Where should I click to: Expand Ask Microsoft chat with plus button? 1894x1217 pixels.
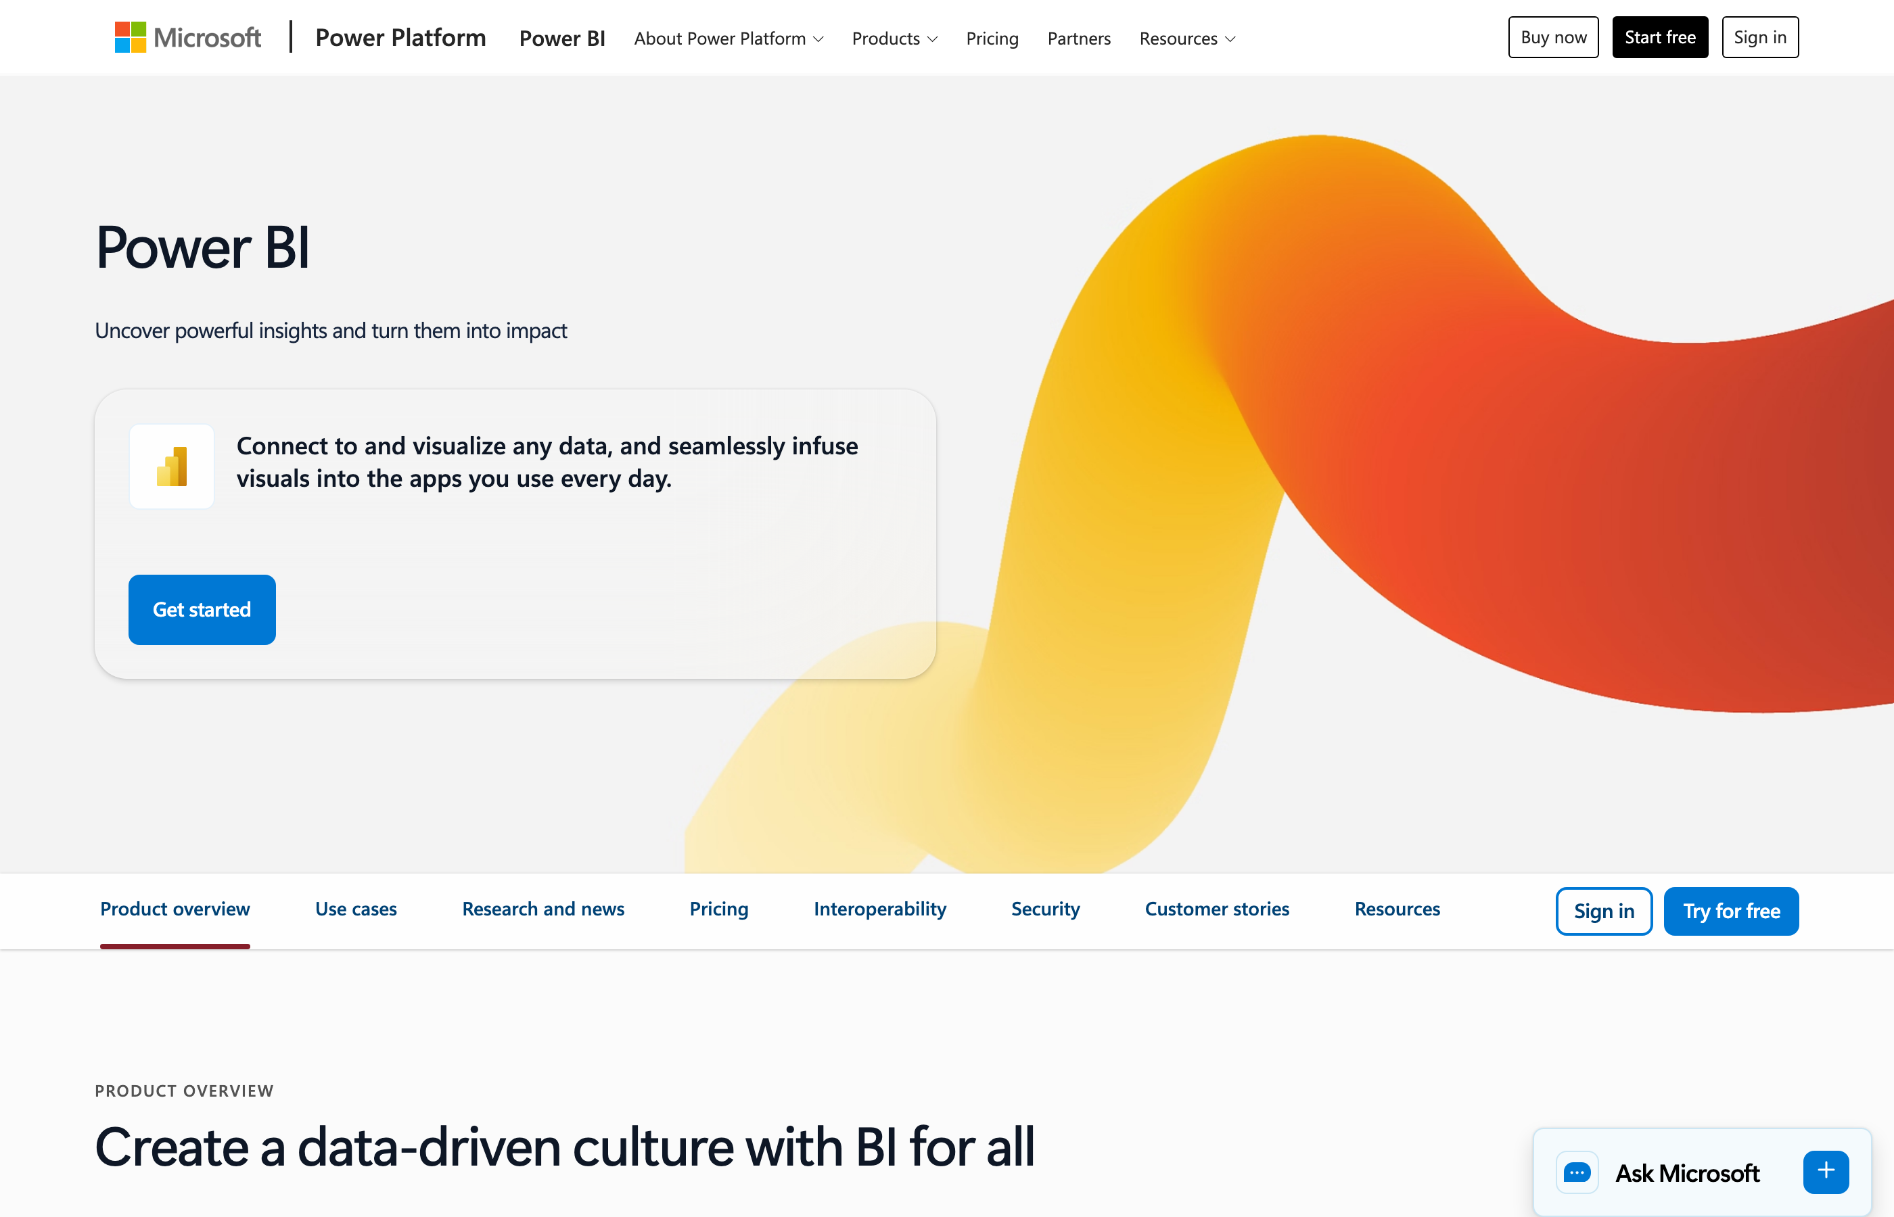click(1826, 1171)
